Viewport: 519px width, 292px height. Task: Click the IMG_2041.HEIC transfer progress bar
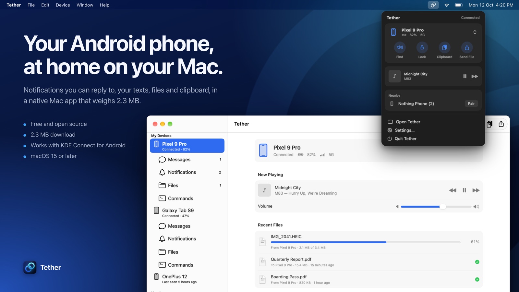[366, 242]
